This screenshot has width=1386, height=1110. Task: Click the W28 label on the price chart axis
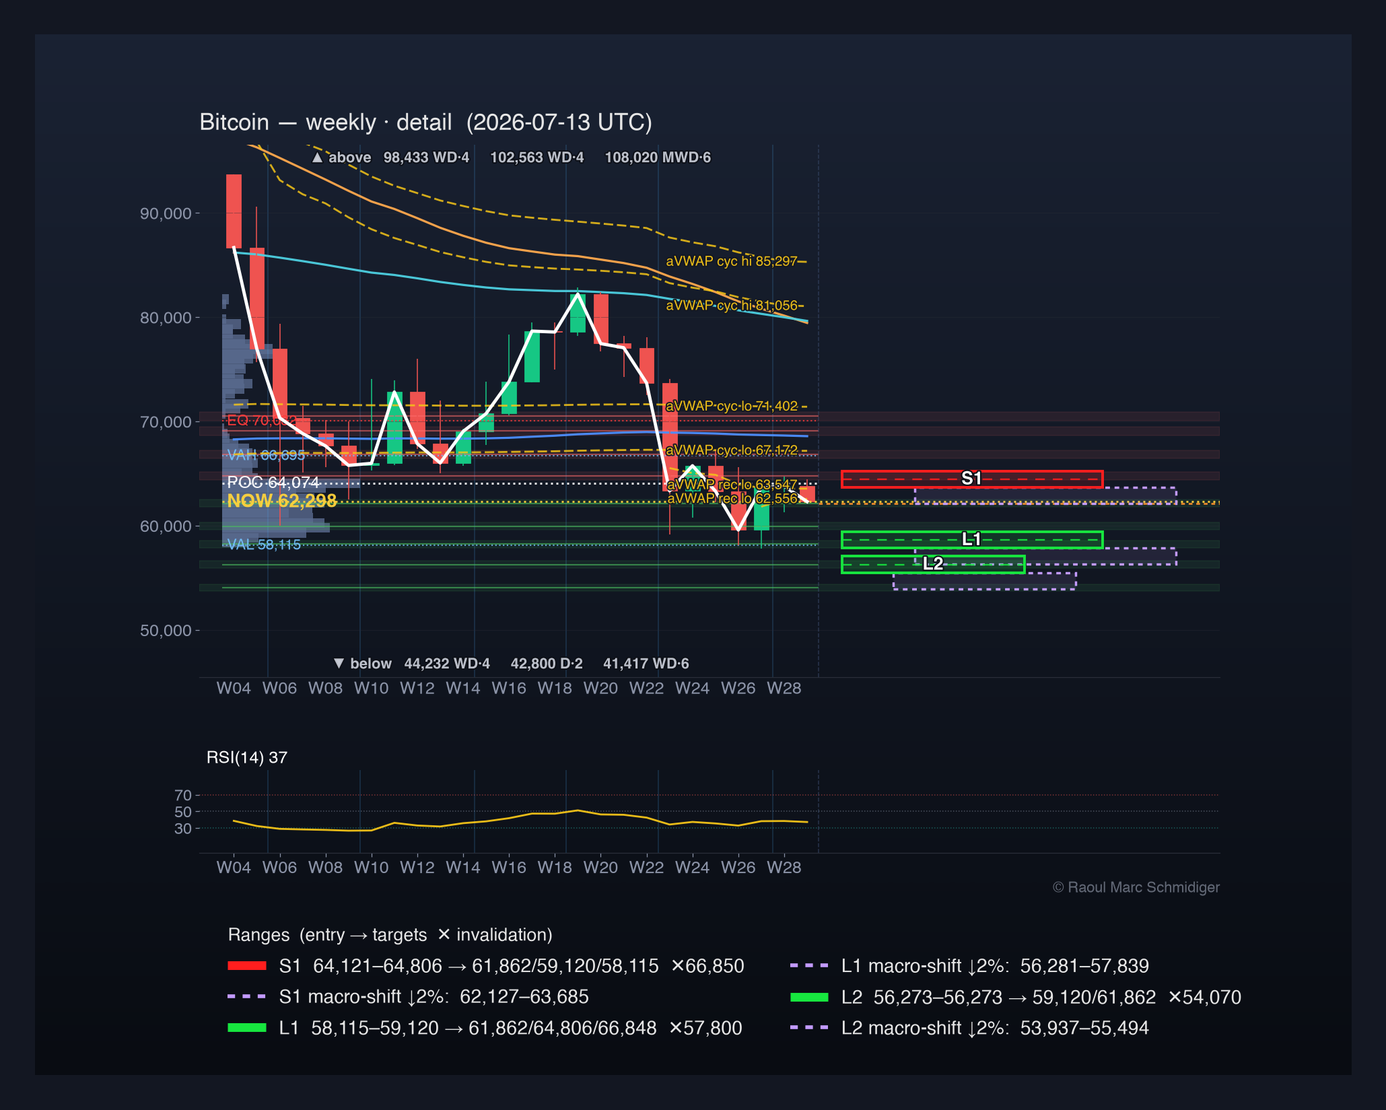tap(784, 688)
